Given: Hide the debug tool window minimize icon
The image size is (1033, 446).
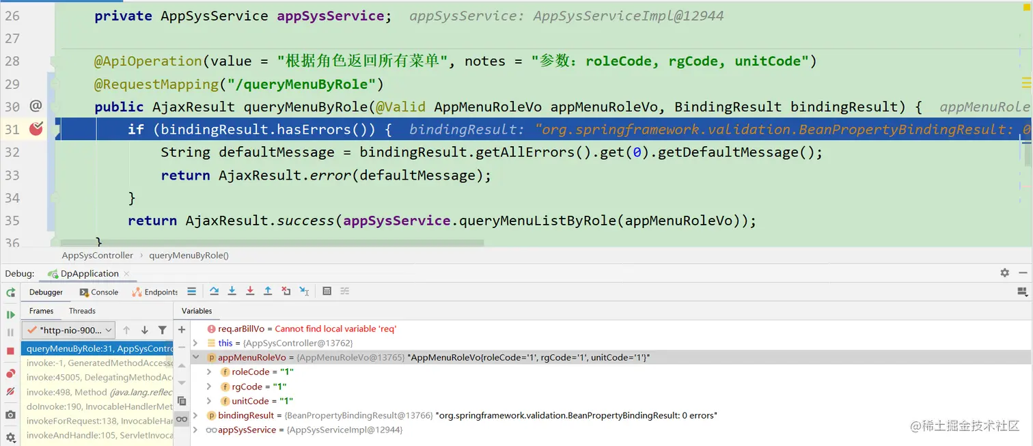Looking at the screenshot, I should [x=1022, y=273].
